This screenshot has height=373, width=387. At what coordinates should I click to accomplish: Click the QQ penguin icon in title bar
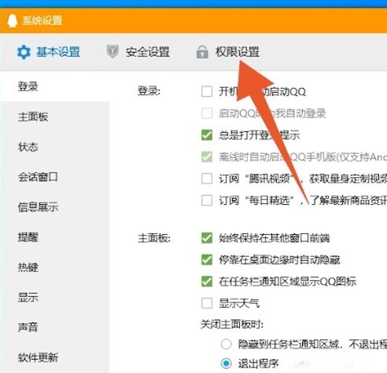click(12, 20)
